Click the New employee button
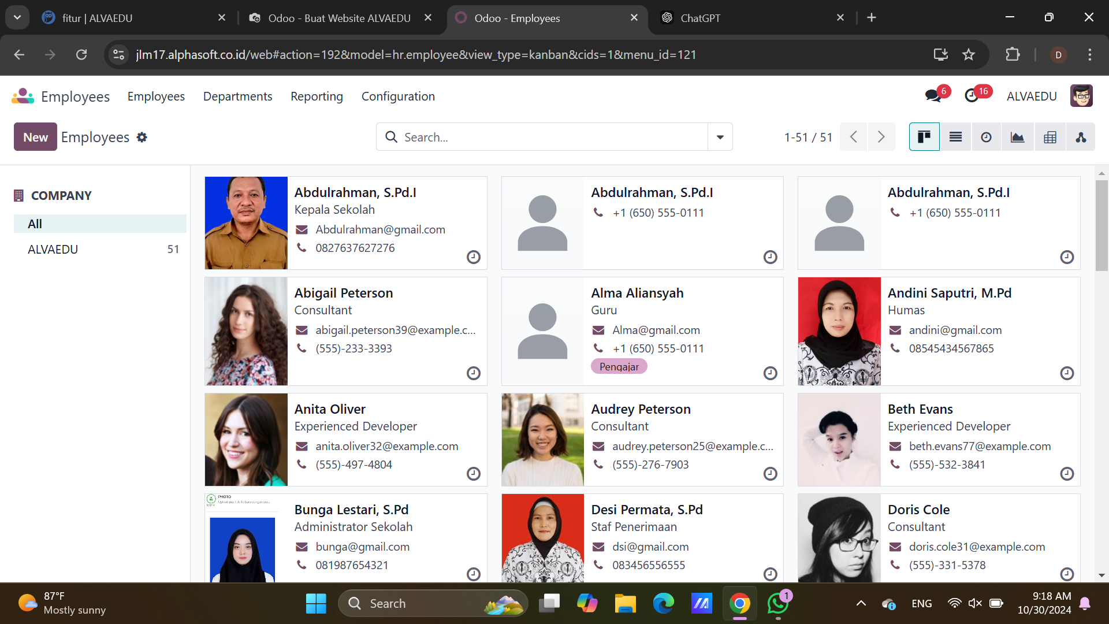The image size is (1109, 624). [x=35, y=137]
